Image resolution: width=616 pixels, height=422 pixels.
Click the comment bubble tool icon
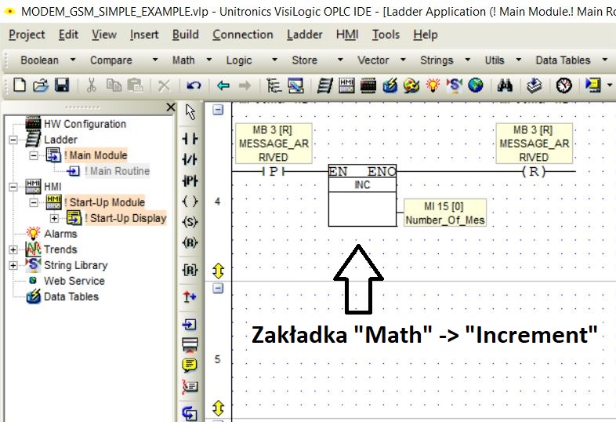(190, 366)
